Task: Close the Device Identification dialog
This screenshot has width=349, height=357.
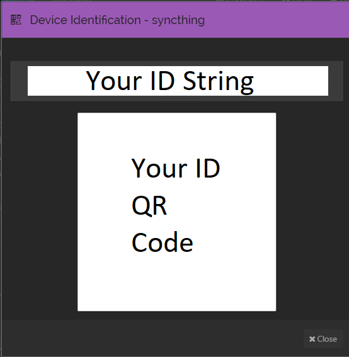Action: (x=323, y=339)
